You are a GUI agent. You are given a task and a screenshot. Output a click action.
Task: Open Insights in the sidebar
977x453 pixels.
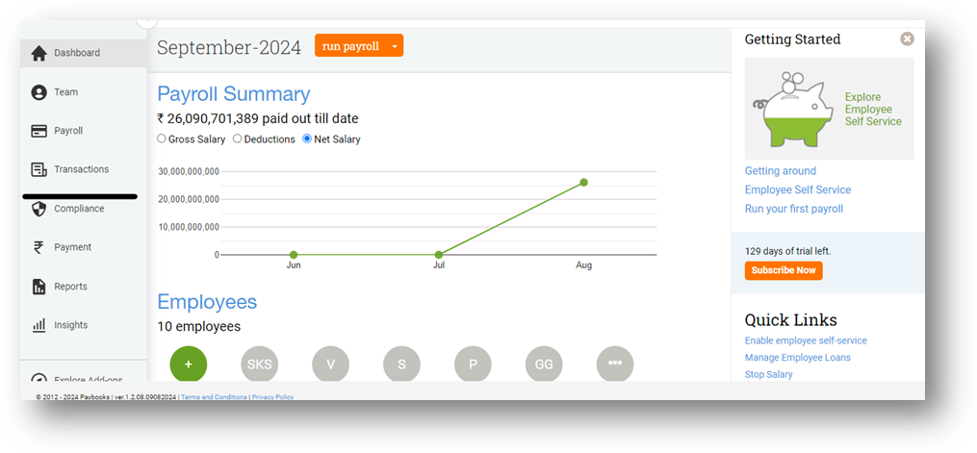[x=84, y=325]
